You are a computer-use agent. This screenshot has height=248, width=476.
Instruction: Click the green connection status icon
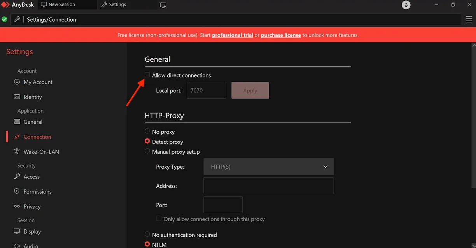4,19
